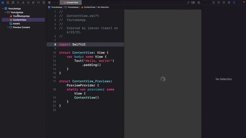Show the History inspector
The height and width of the screenshot is (138, 246).
tap(219, 3)
